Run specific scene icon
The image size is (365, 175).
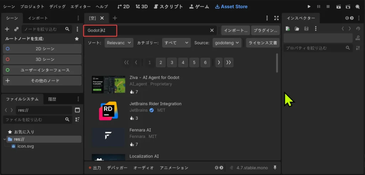pyautogui.click(x=348, y=7)
